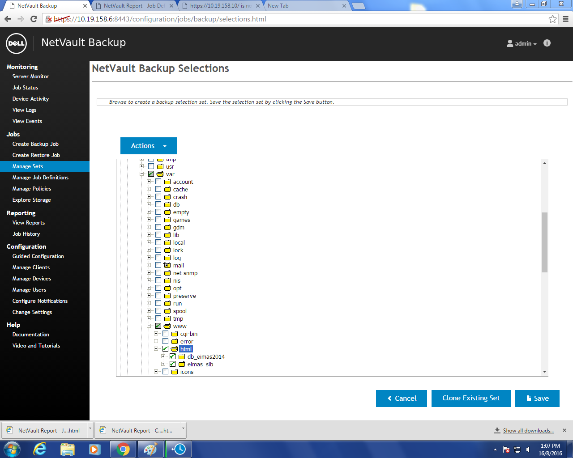Viewport: 573px width, 458px height.
Task: Click the folder icon beside db_eimas2014
Action: pyautogui.click(x=181, y=356)
